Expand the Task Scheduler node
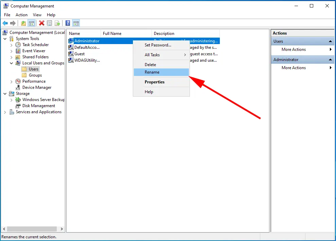The image size is (336, 241). 11,45
